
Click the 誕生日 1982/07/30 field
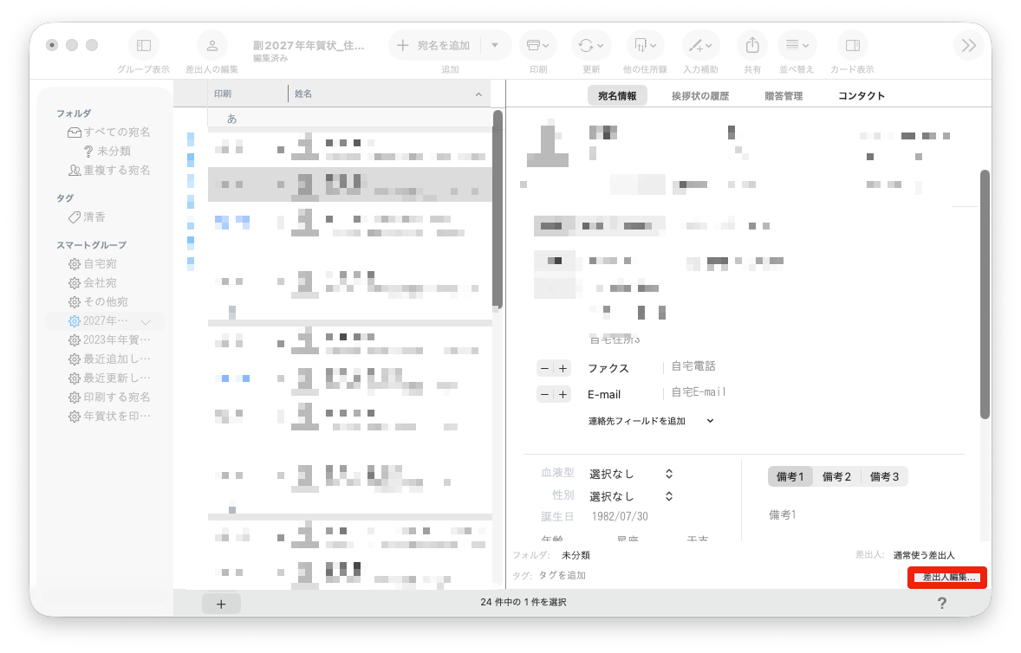click(620, 516)
